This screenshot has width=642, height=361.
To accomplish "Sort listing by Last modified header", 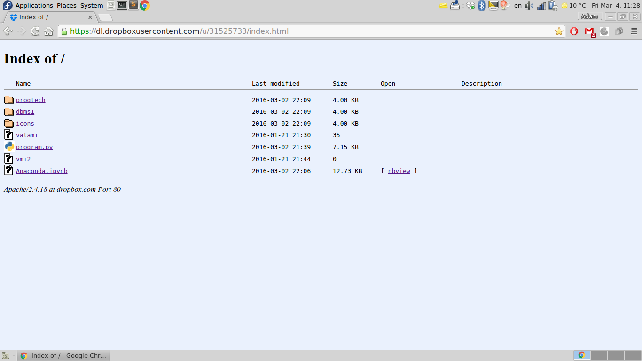I will tap(275, 84).
